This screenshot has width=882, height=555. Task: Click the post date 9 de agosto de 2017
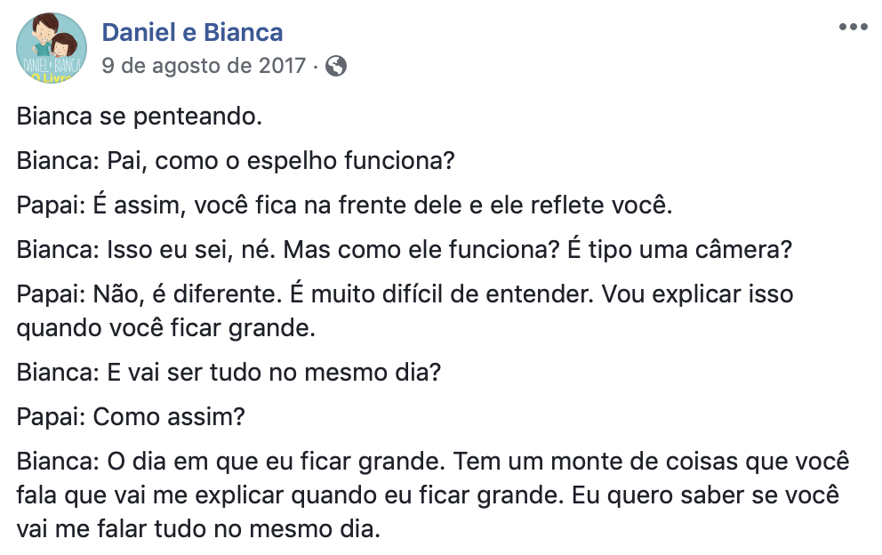point(204,66)
